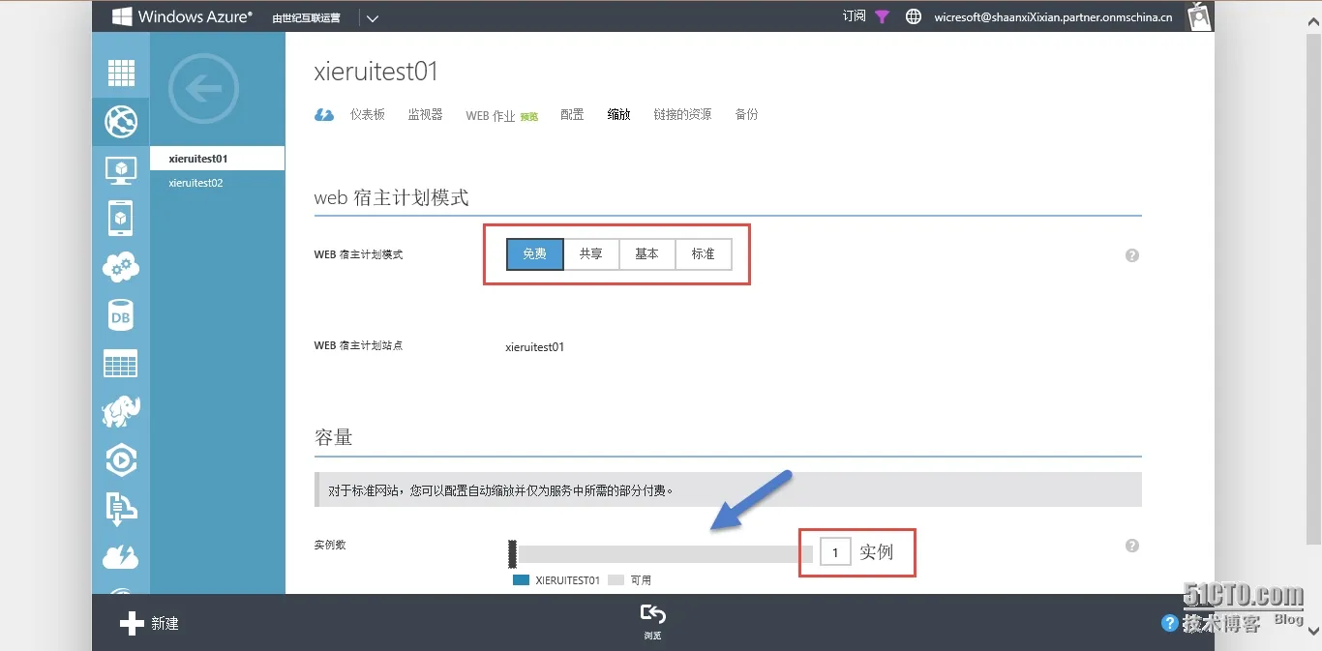Click the instance count slider handle
Viewport: 1322px width, 651px height.
pyautogui.click(x=512, y=554)
